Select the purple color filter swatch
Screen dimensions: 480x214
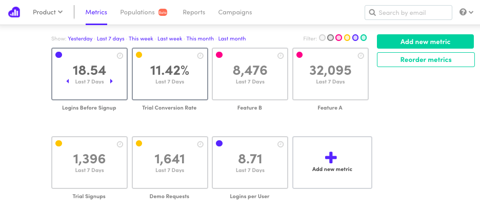355,38
